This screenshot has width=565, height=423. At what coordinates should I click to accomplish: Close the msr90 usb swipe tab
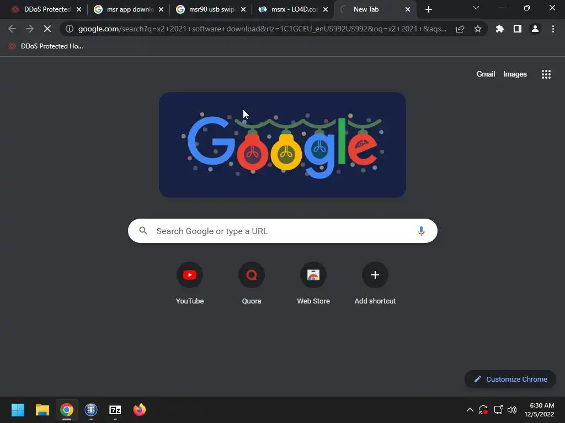point(243,10)
